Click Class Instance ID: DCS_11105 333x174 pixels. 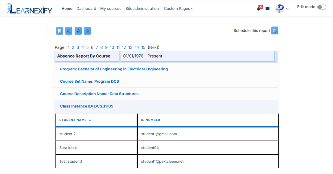86,106
